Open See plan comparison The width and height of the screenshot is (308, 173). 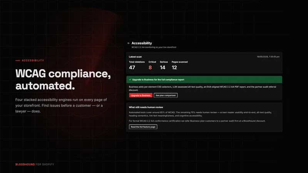point(166,95)
